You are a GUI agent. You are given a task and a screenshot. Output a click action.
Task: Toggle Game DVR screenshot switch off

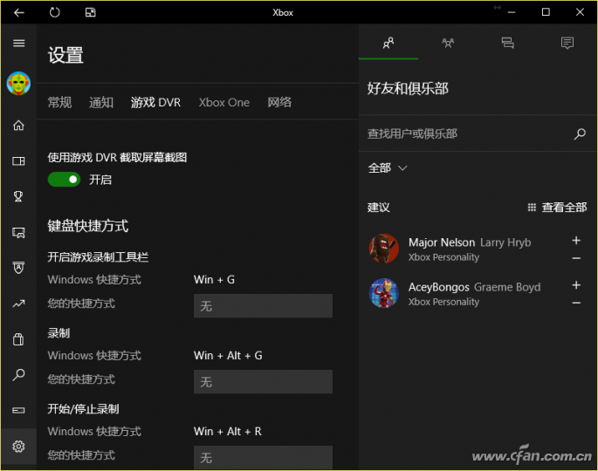64,180
